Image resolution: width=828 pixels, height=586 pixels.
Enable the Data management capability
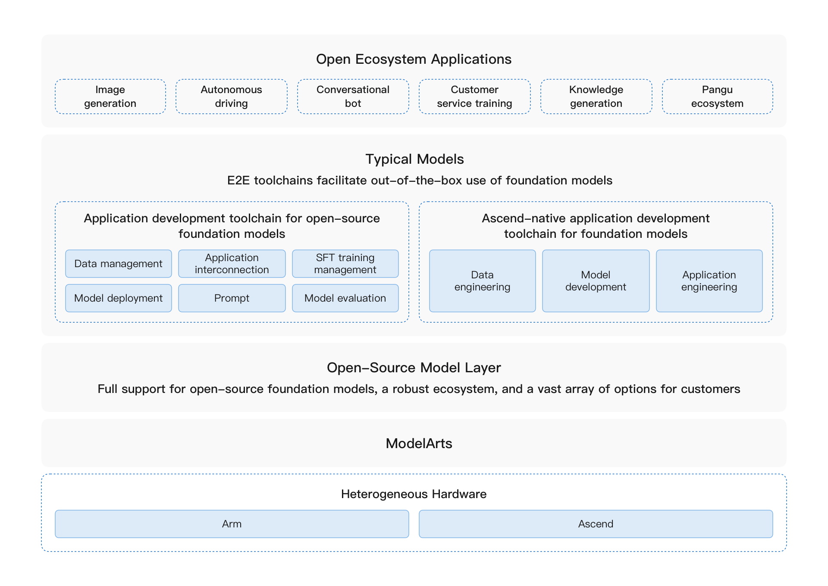(x=118, y=263)
